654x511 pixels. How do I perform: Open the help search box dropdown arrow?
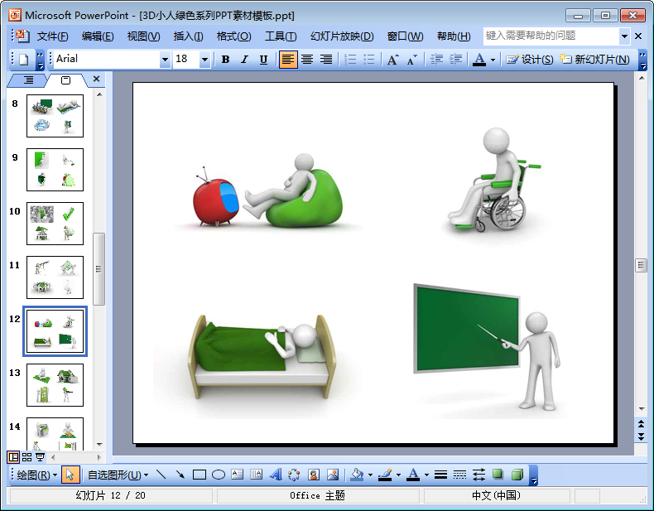[624, 36]
